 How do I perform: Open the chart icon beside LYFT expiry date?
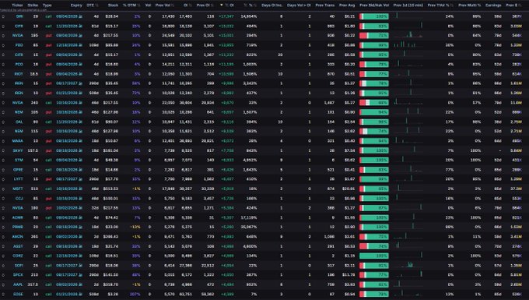[x=80, y=179]
